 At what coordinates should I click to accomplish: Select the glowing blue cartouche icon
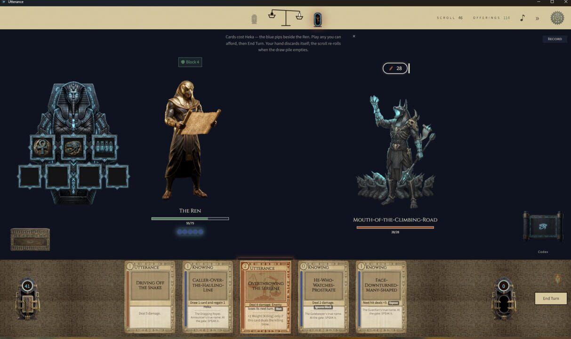point(318,19)
